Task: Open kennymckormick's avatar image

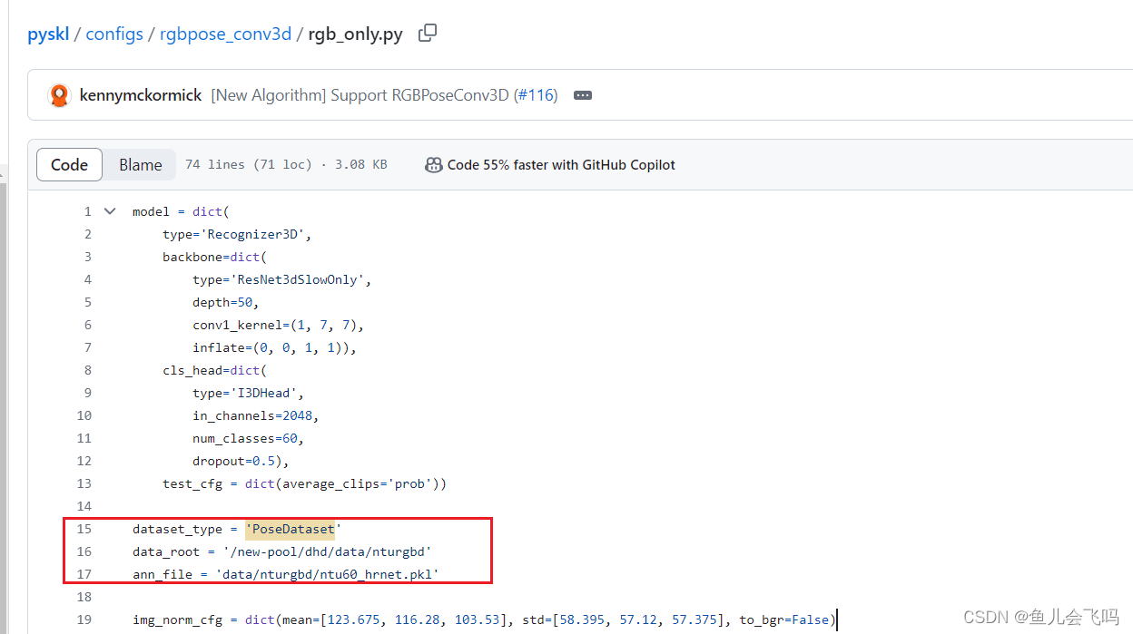Action: click(x=59, y=95)
